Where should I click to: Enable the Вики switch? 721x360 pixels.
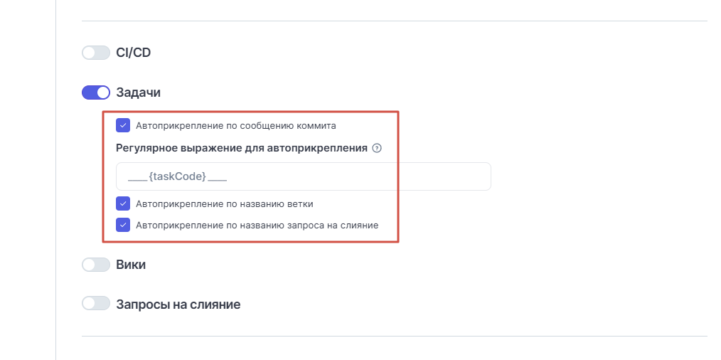coord(96,265)
